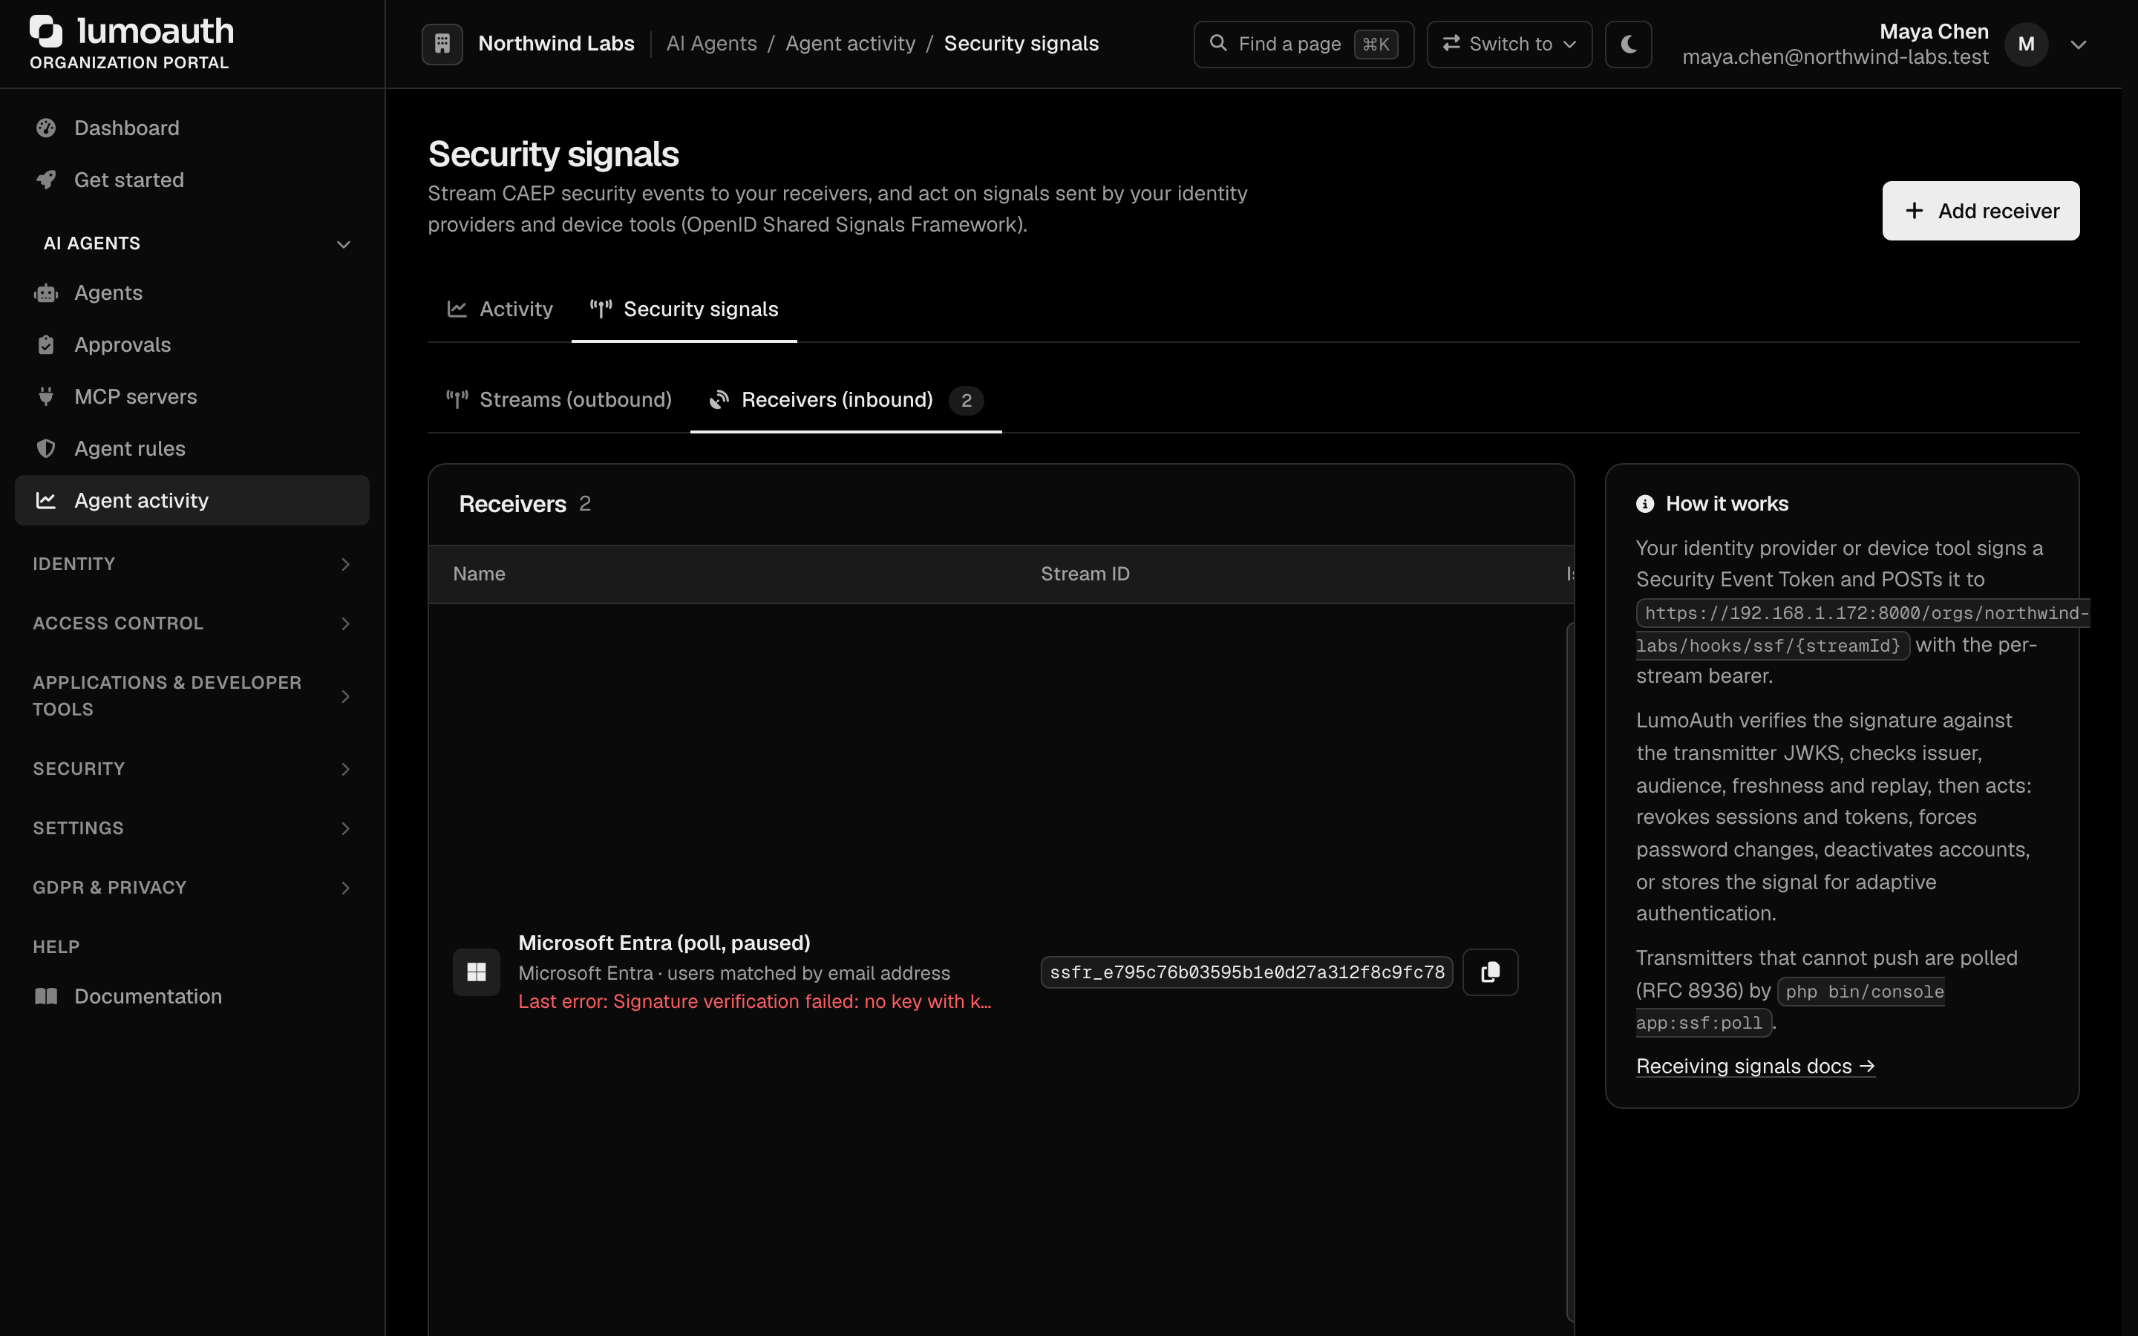Click the Microsoft Entra windows logo icon
This screenshot has width=2138, height=1336.
476,972
